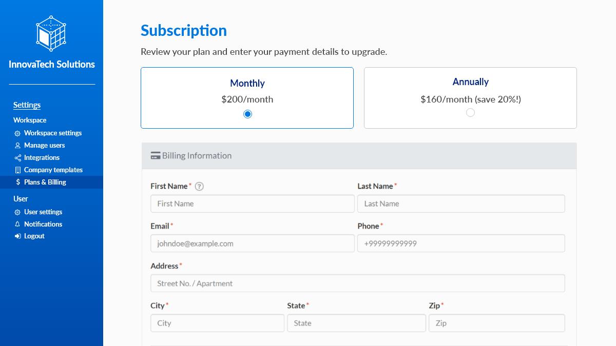
Task: Select Plans & Billing menu item
Action: pyautogui.click(x=51, y=182)
